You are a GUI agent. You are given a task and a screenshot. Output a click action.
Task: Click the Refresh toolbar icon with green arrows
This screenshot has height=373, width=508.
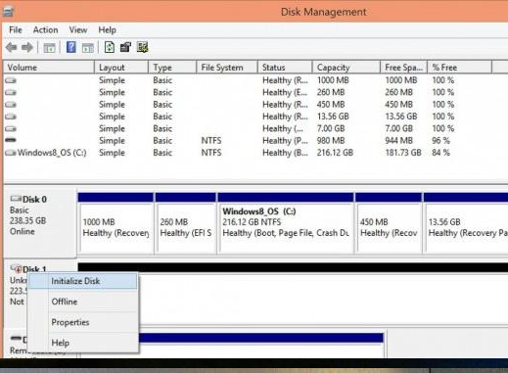click(110, 47)
